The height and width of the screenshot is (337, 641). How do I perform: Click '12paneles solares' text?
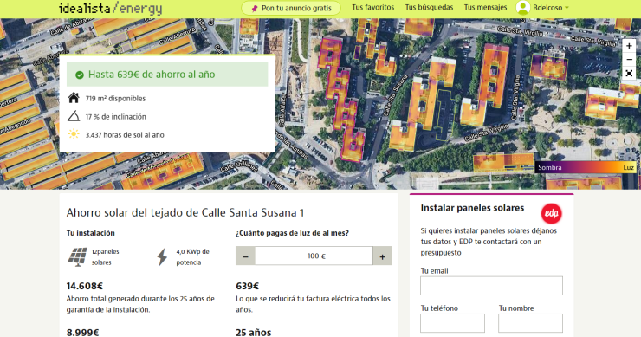point(105,256)
